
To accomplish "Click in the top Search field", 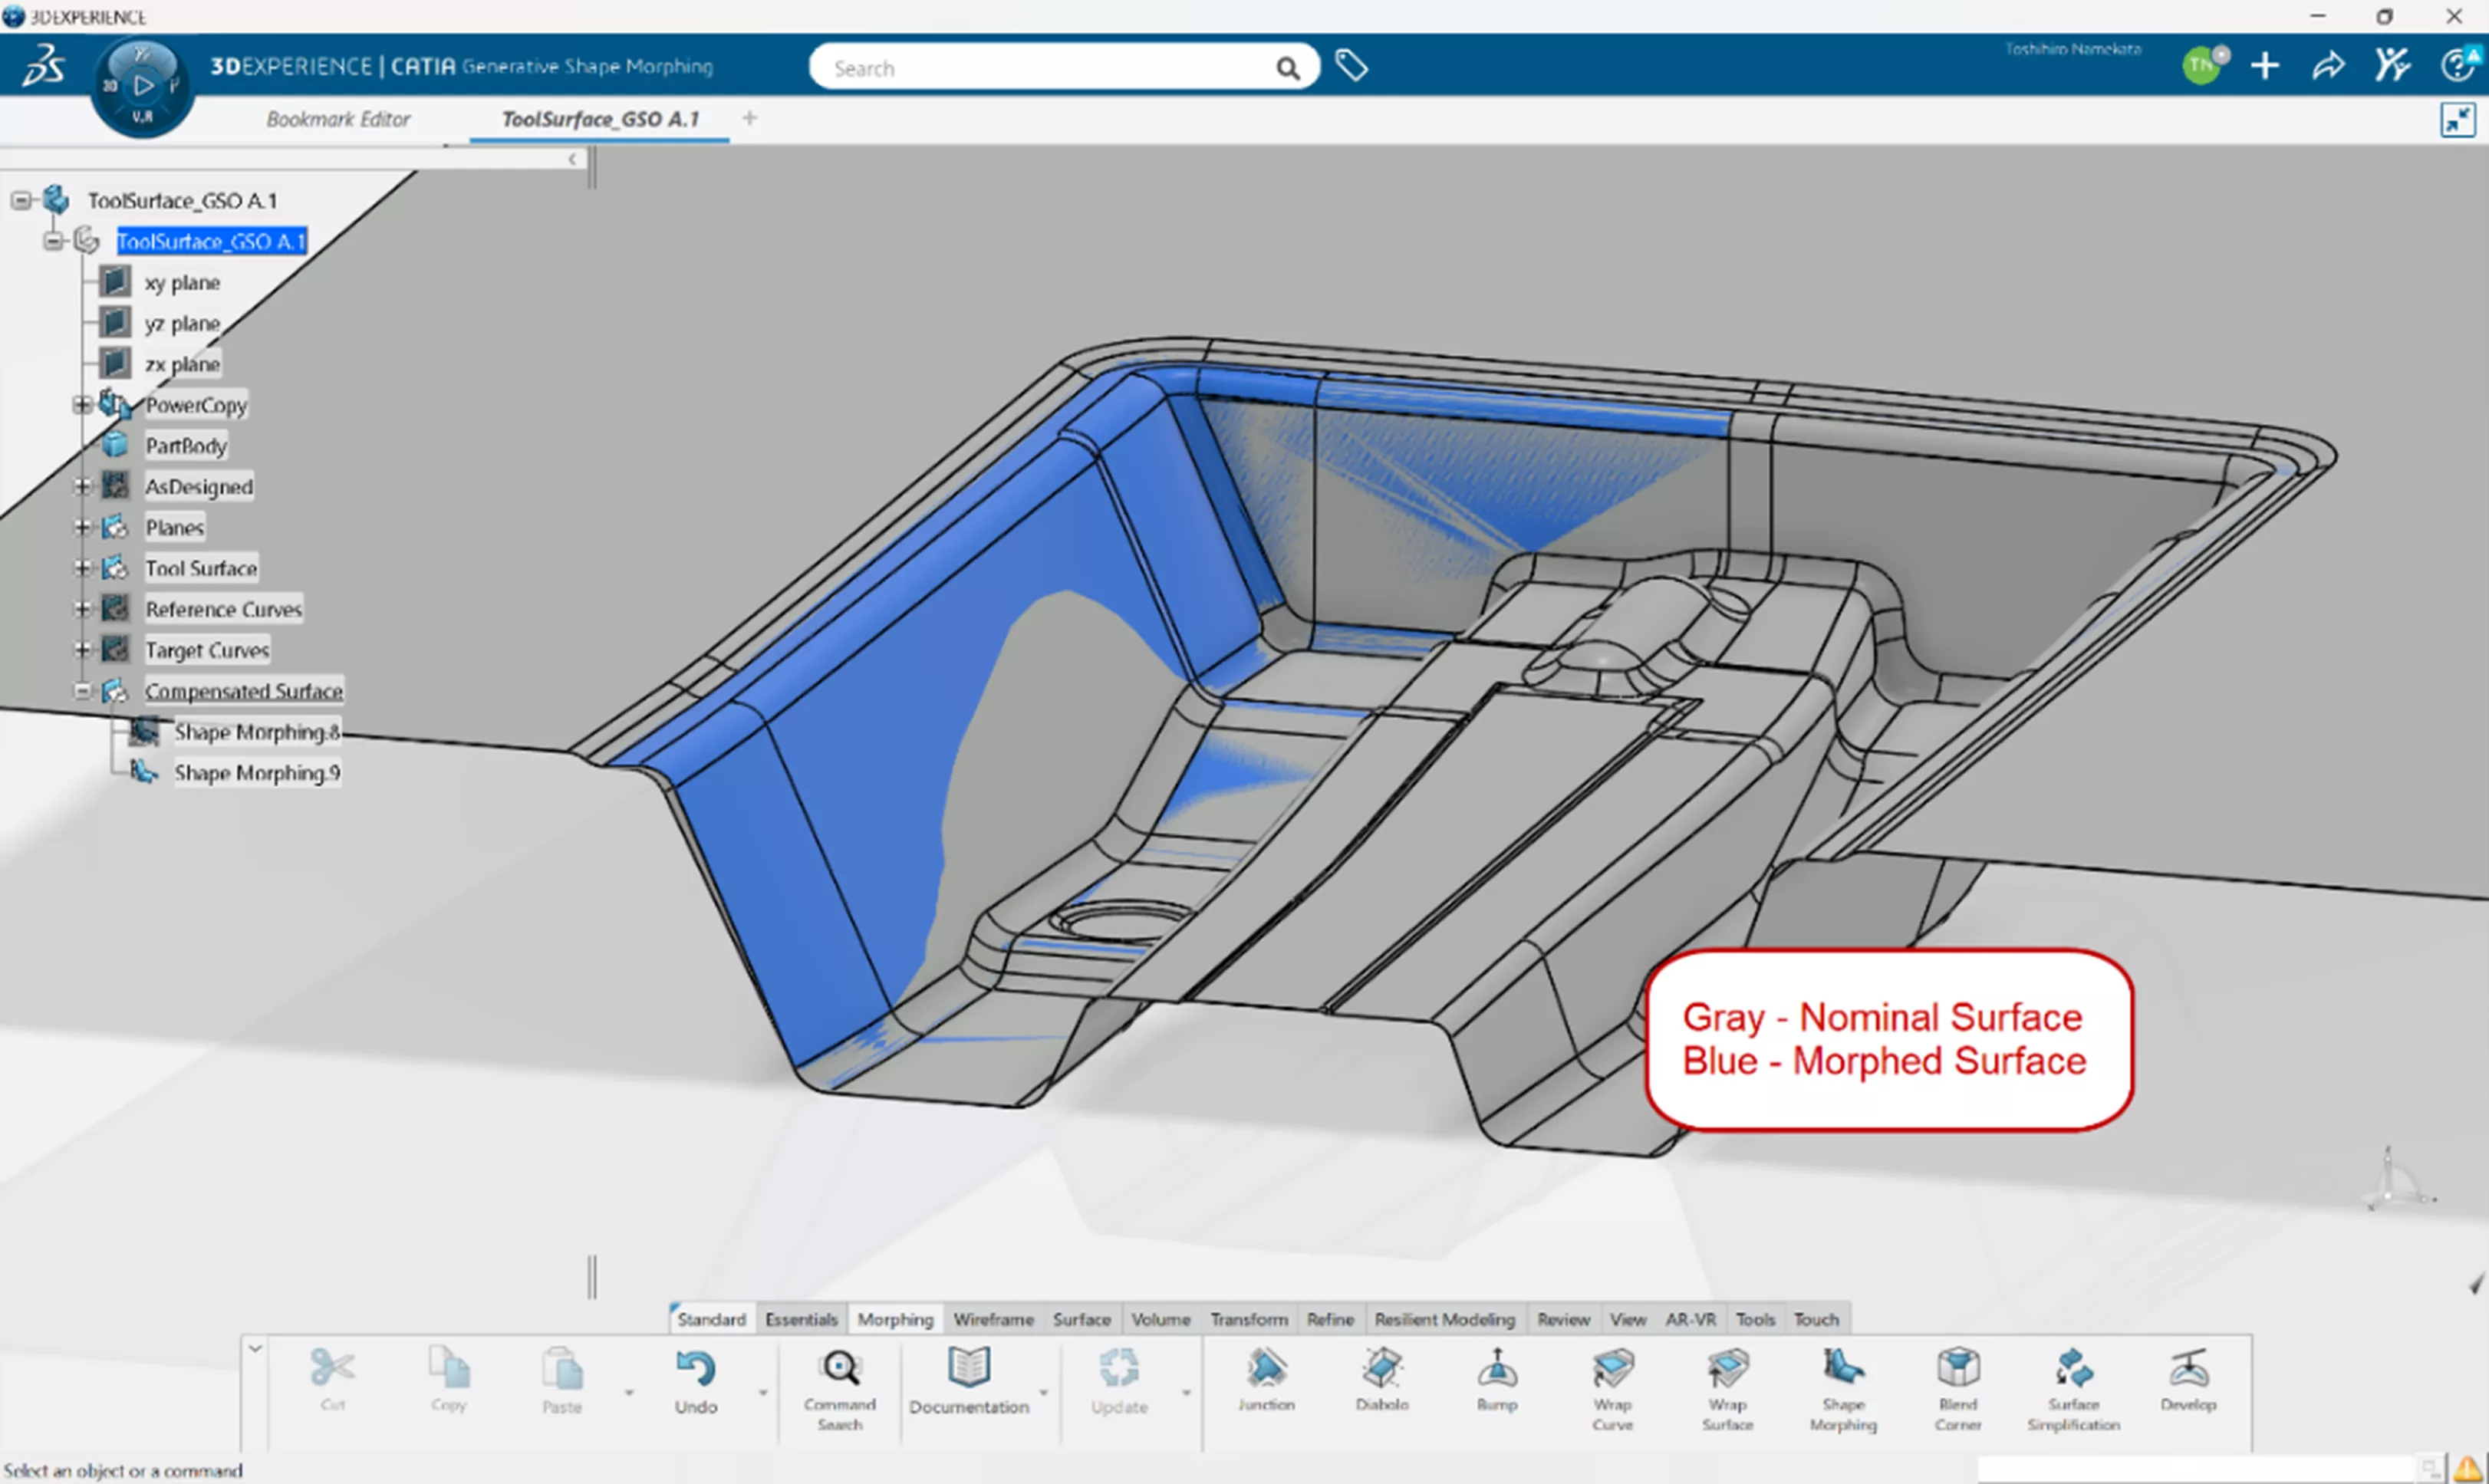I will click(1040, 68).
